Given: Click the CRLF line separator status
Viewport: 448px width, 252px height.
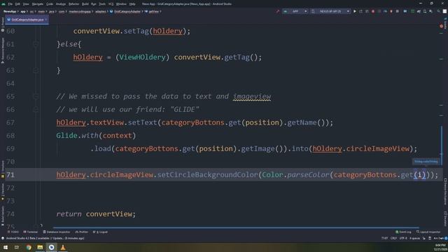Looking at the screenshot, I should pos(393,238).
